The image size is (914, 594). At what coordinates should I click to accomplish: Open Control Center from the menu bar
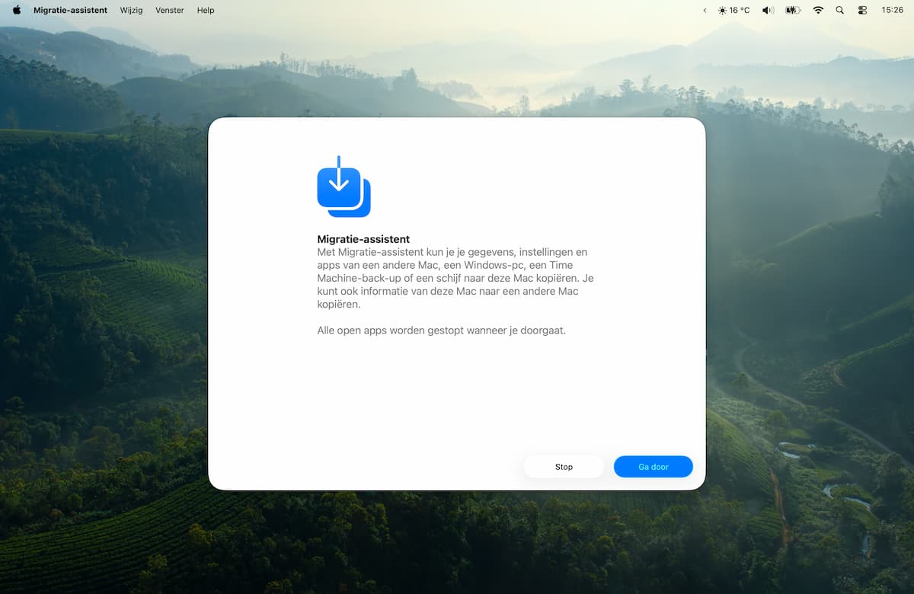[x=862, y=10]
